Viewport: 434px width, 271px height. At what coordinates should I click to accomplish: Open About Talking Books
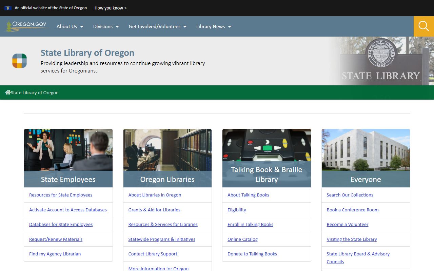click(x=248, y=195)
